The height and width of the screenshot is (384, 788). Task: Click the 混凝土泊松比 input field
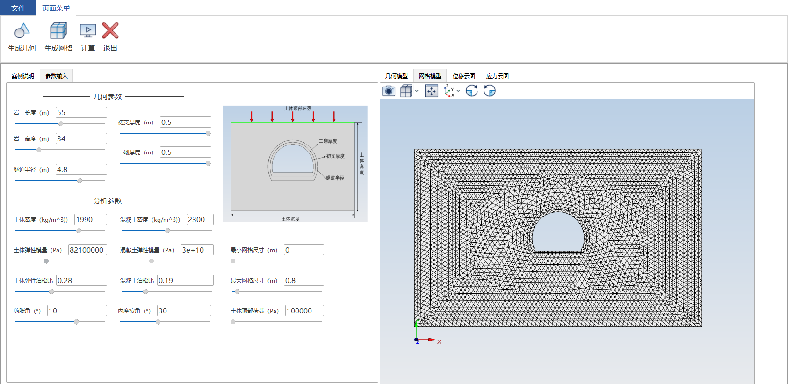pos(186,280)
